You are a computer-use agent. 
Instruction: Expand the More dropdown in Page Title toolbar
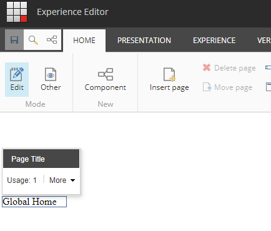(62, 180)
